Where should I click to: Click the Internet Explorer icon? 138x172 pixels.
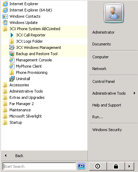[x=5, y=4]
